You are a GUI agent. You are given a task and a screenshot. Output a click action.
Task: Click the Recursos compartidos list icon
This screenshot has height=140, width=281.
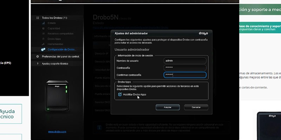click(x=43, y=34)
